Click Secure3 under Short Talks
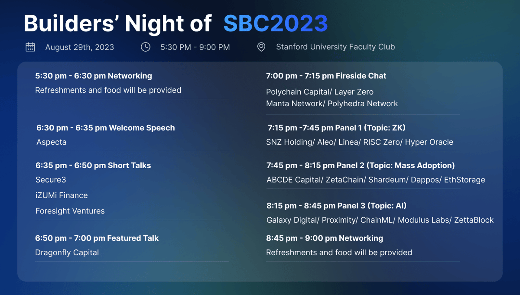 [x=51, y=180]
